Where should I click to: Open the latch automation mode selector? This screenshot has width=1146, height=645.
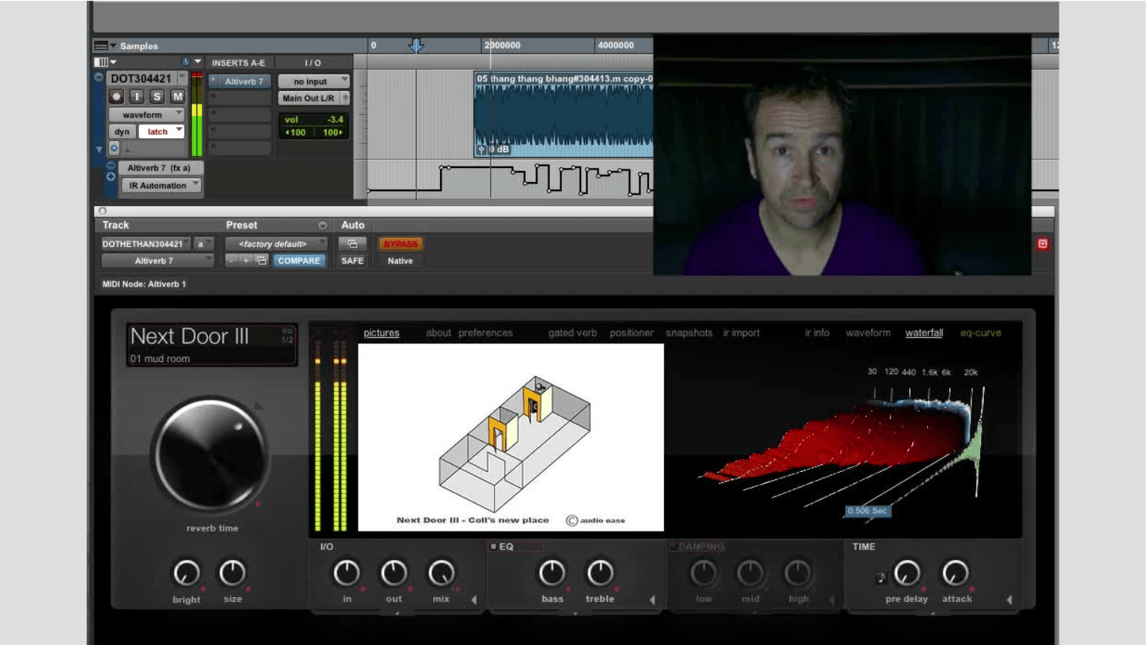(x=161, y=131)
